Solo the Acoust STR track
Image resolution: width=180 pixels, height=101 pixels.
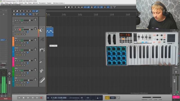[17, 29]
